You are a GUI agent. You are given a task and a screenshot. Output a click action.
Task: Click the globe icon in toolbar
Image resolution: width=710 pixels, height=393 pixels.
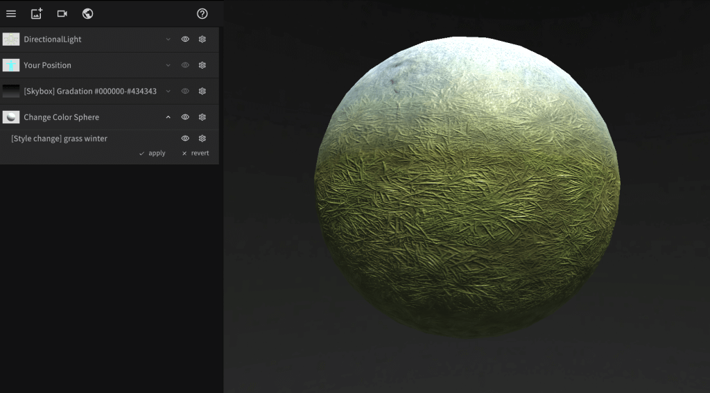pos(87,14)
